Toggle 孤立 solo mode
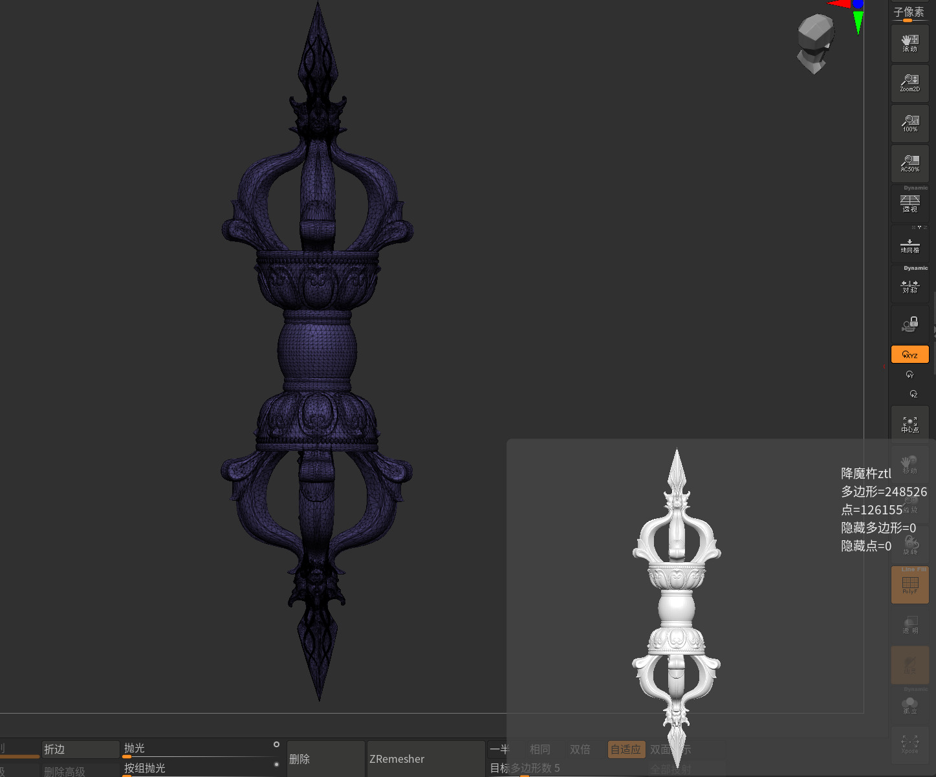Viewport: 936px width, 777px height. point(909,705)
